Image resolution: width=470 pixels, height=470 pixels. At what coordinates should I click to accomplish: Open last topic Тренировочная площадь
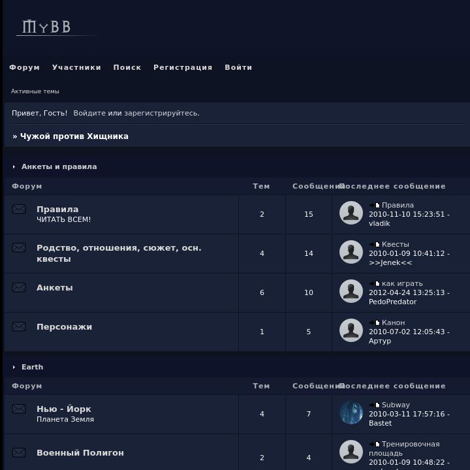(404, 448)
